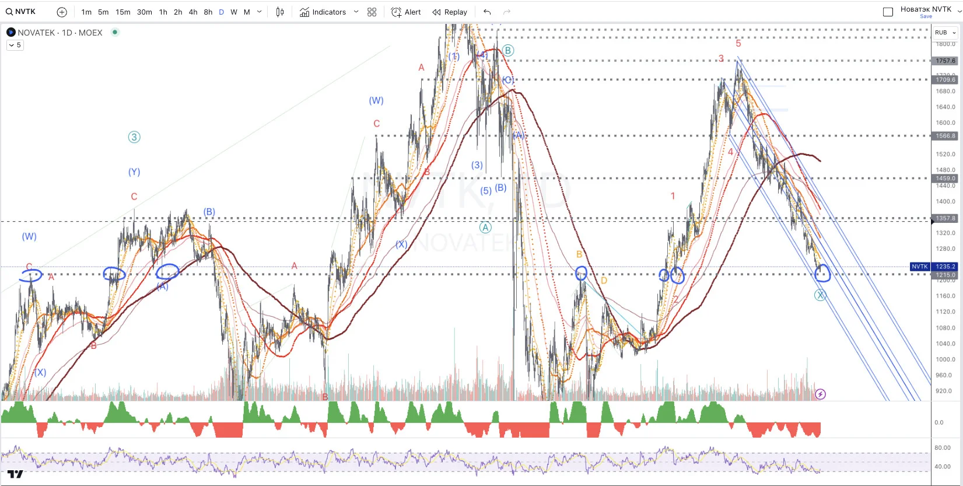Set chart interval to 8h
The height and width of the screenshot is (486, 963).
208,12
